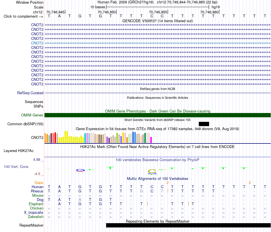This screenshot has width=271, height=232.
Task: Click the 70,746,860 position marker
Action: click(209, 12)
